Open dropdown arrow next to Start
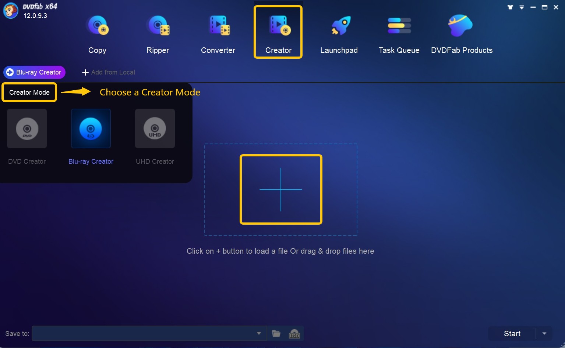 coord(544,334)
